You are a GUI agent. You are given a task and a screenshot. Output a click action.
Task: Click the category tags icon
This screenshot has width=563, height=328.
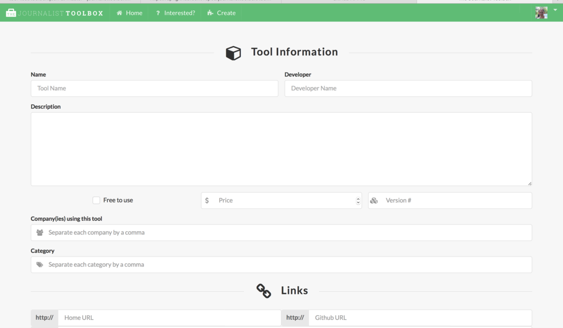pos(40,264)
